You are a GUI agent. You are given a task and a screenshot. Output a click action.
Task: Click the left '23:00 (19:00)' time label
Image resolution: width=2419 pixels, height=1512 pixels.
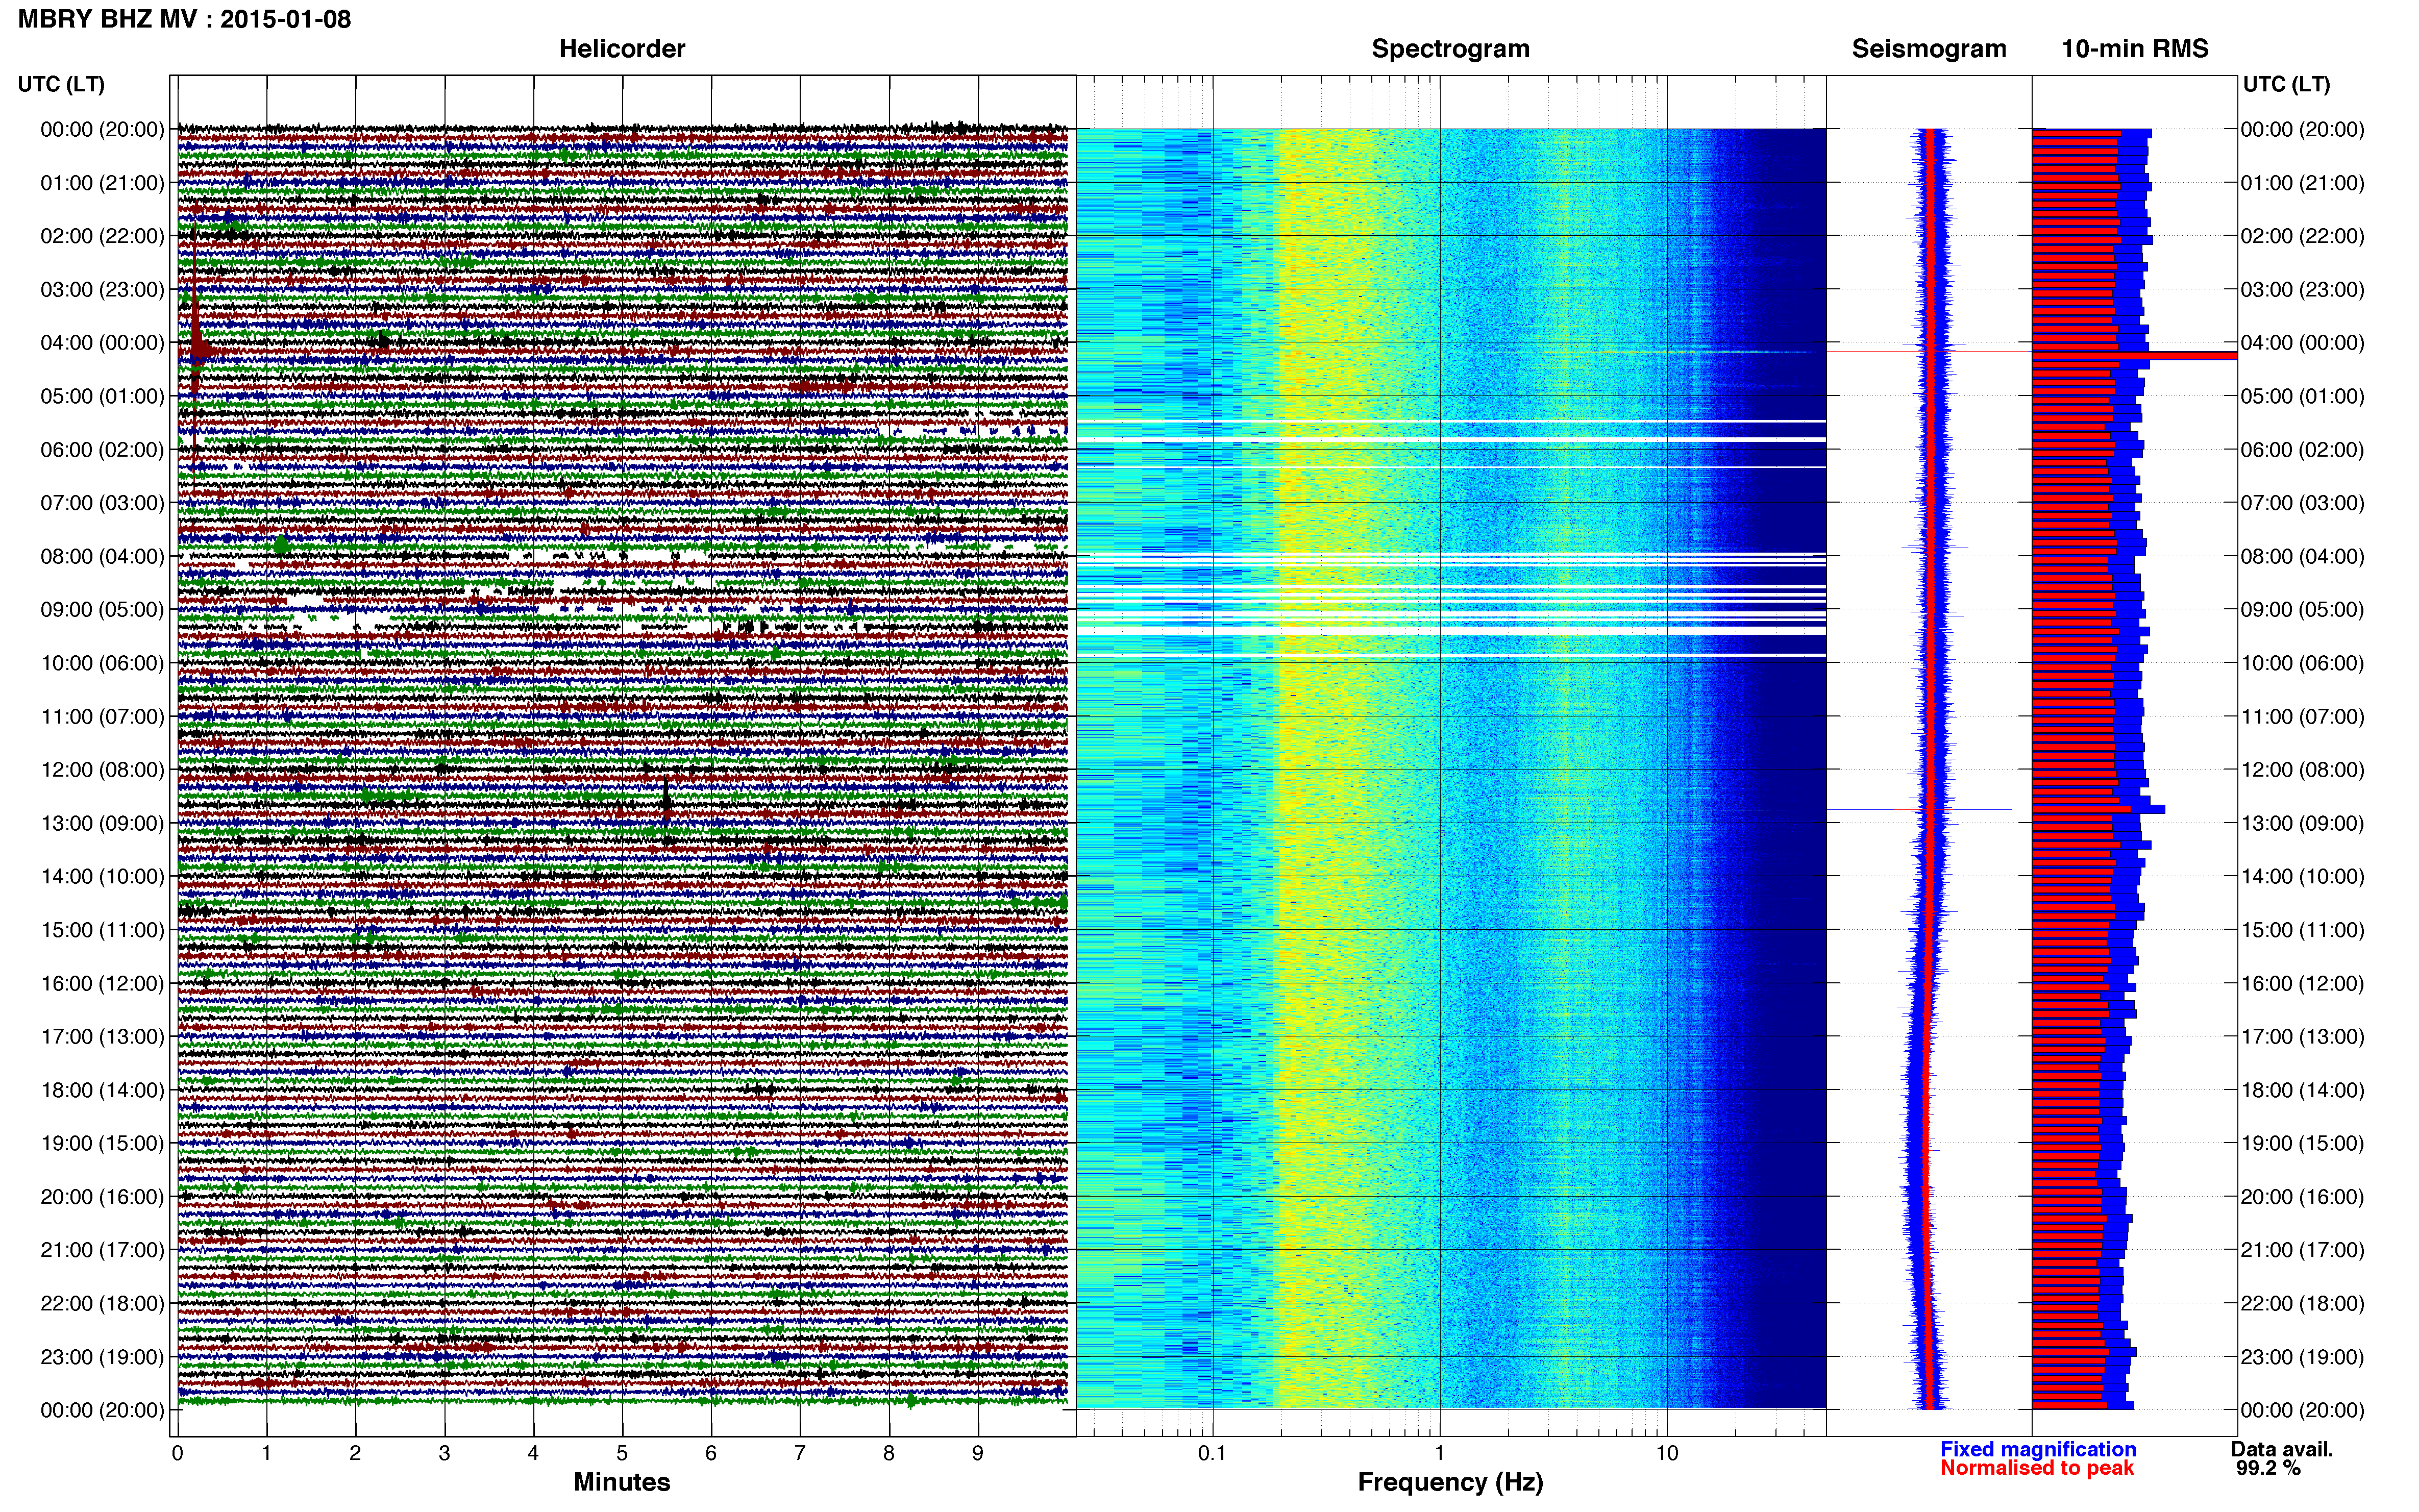coord(102,1356)
